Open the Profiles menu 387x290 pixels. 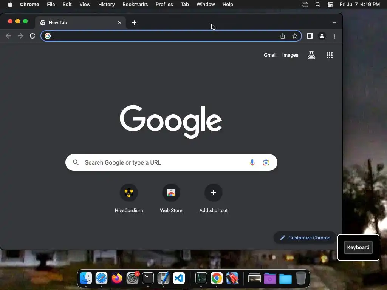[x=164, y=5]
